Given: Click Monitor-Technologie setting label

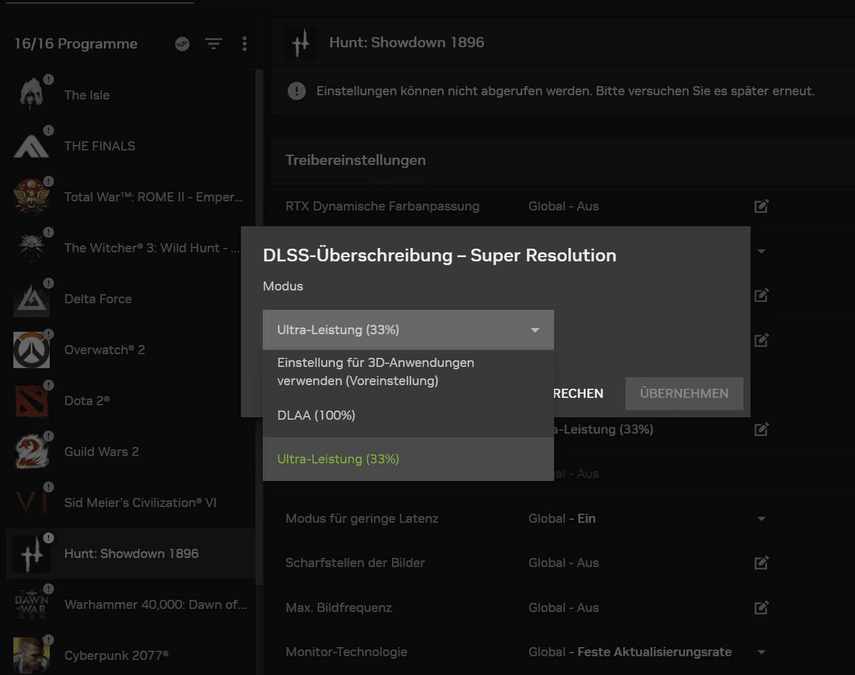Looking at the screenshot, I should 346,652.
